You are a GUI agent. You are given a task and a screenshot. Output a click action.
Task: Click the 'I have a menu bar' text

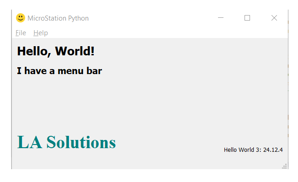(59, 71)
